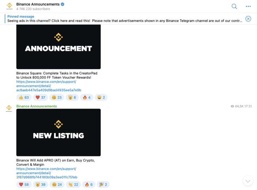257x190 pixels.
Task: Click the verified badge next to the channel name
Action: tap(63, 4)
